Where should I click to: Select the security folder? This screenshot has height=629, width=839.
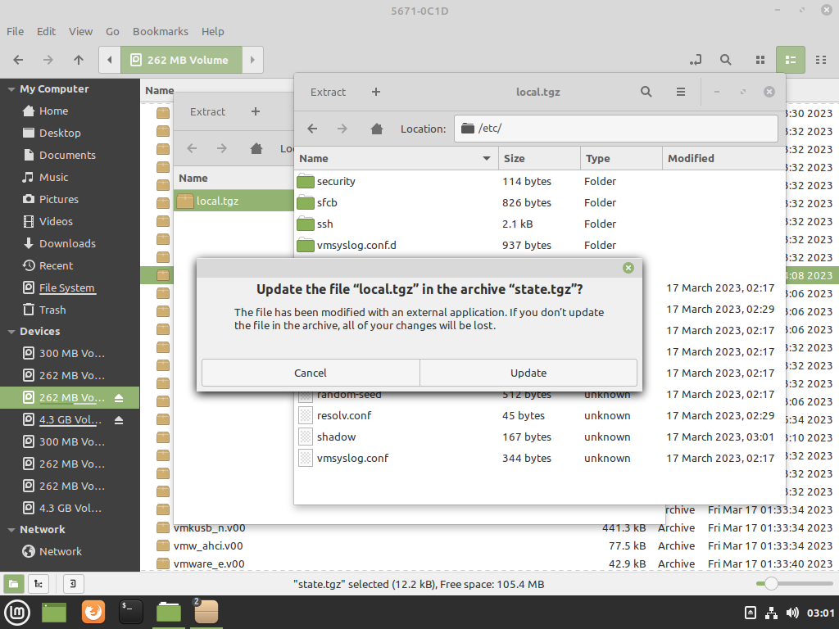[x=539, y=181]
